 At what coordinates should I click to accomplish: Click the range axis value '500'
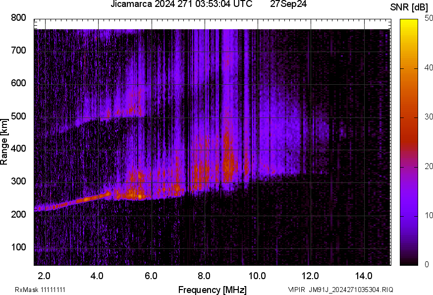click(18, 116)
